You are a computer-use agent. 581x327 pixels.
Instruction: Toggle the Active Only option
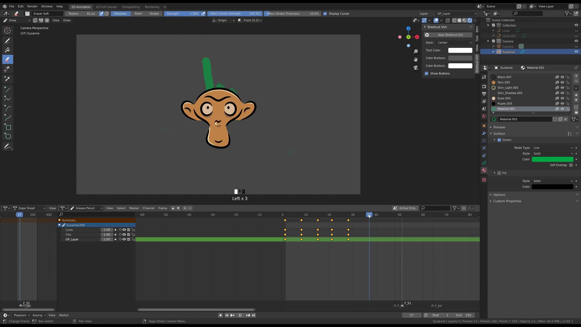(x=404, y=208)
